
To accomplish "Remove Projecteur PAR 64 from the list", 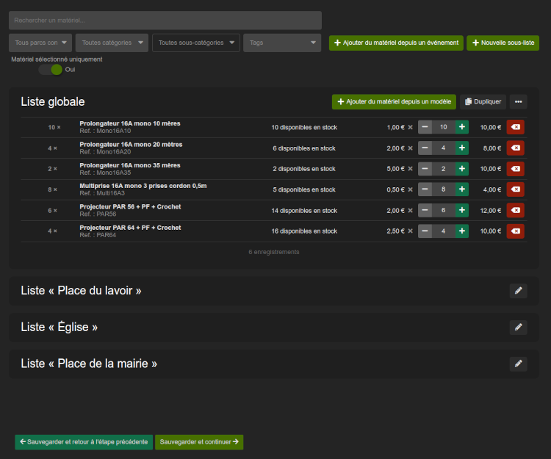I will point(516,231).
